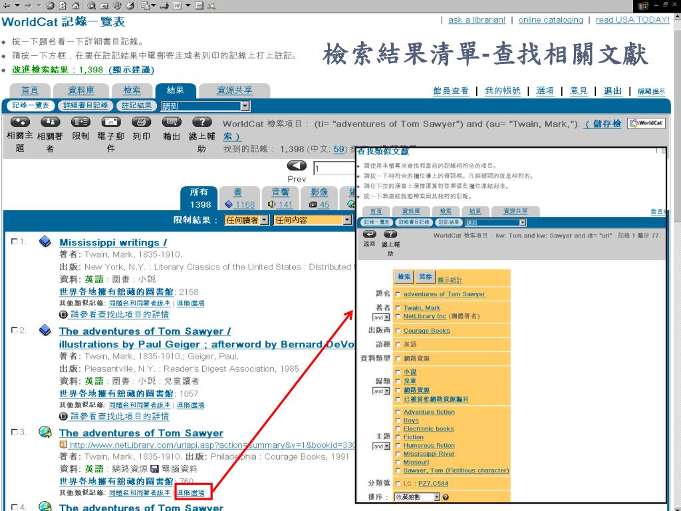
Task: Click the 相關著者 related authors icon
Action: point(51,122)
